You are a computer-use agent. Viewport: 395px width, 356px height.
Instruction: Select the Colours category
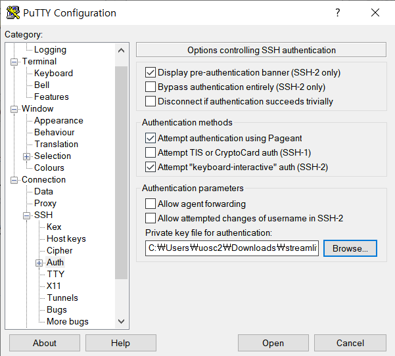click(x=49, y=167)
